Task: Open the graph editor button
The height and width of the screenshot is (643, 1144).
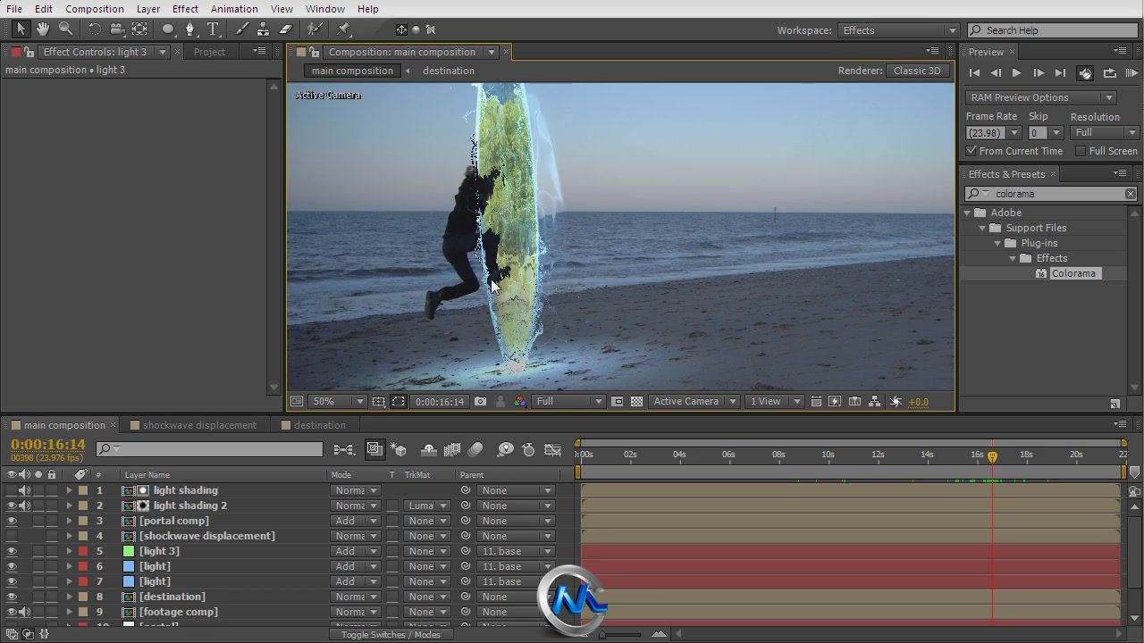Action: pyautogui.click(x=553, y=449)
